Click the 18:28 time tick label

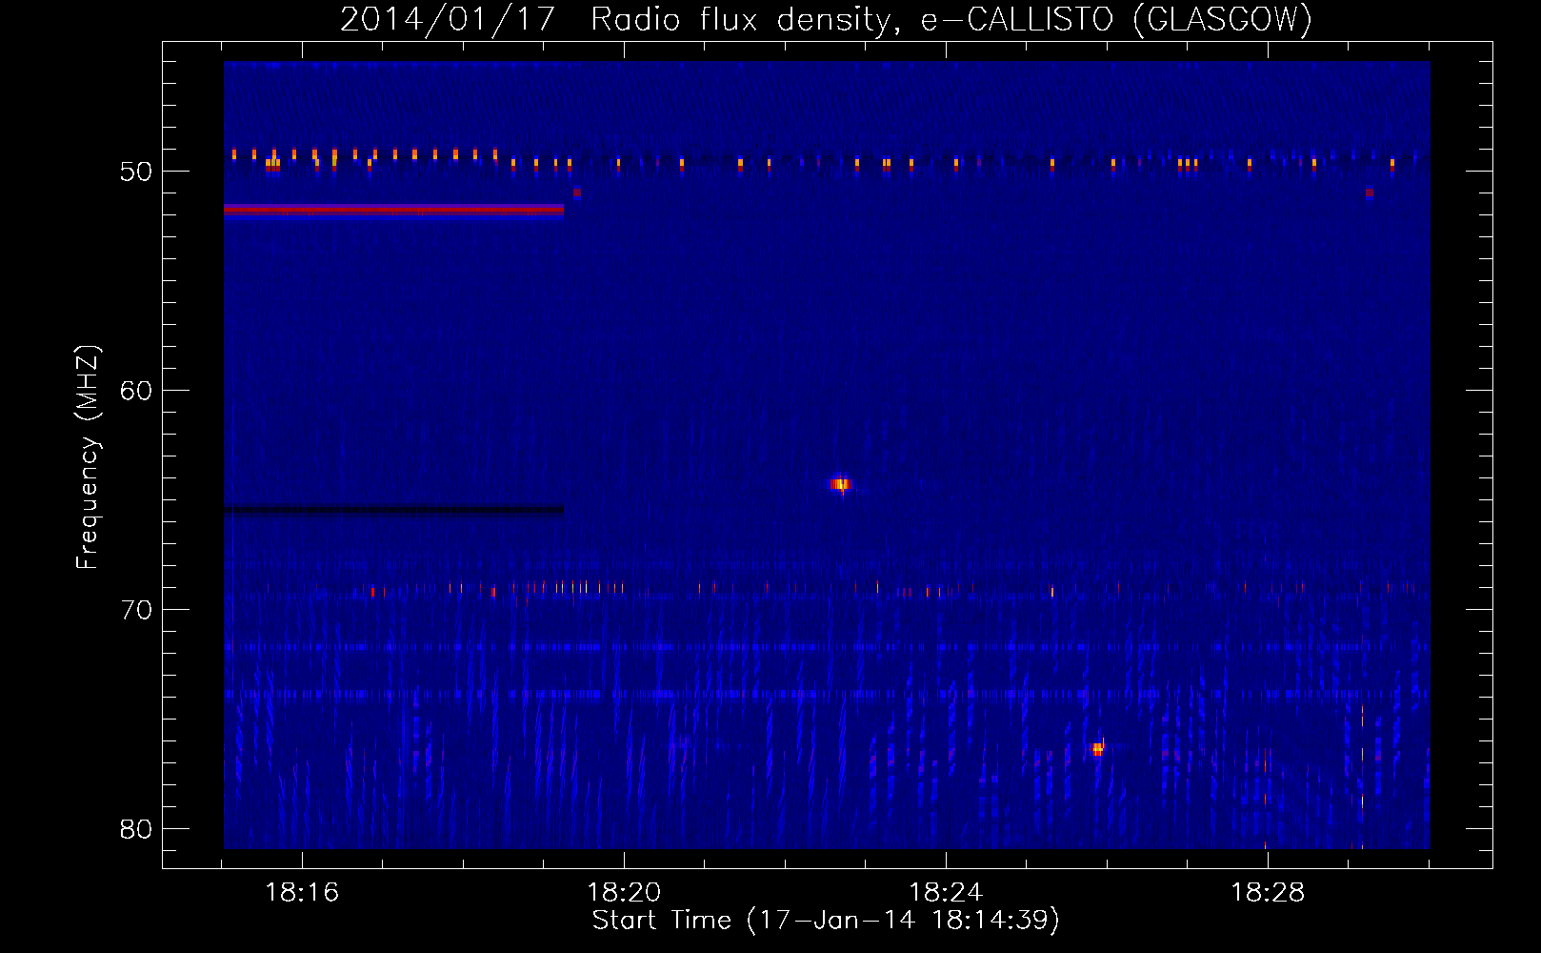pos(1268,893)
